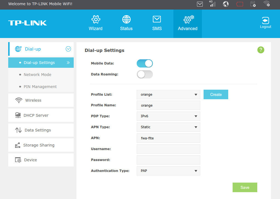The width and height of the screenshot is (280, 199).
Task: Click the SMS envelope icon
Action: click(157, 19)
